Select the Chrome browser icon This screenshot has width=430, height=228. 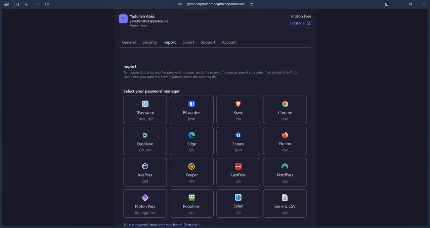coord(285,104)
